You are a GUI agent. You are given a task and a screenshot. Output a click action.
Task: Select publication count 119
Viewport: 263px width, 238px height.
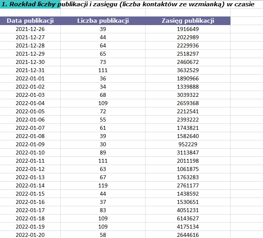tap(103, 185)
